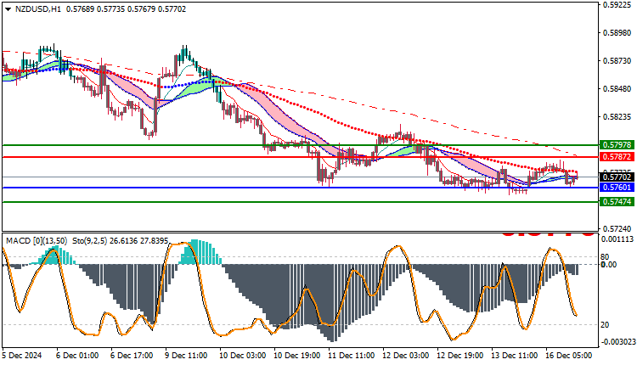Click the NZDUSD,H1 symbol title
637x365 pixels.
37,9
